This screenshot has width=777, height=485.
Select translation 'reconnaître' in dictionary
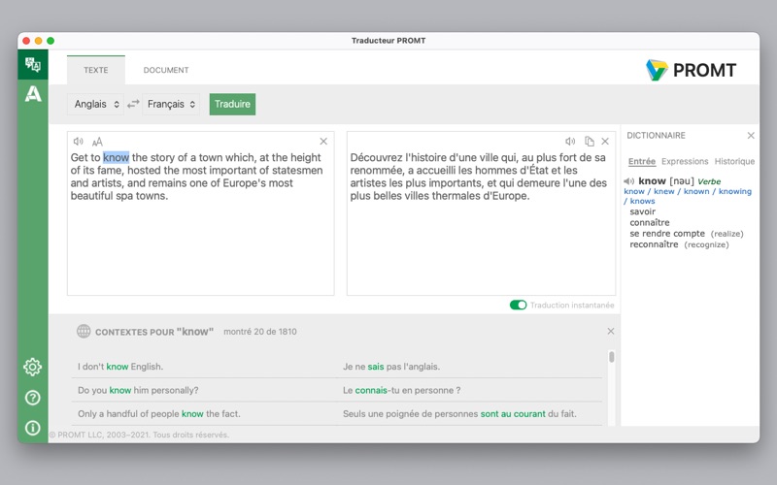654,244
